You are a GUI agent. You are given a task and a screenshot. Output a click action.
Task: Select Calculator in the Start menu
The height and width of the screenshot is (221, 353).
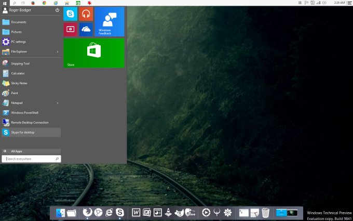18,73
